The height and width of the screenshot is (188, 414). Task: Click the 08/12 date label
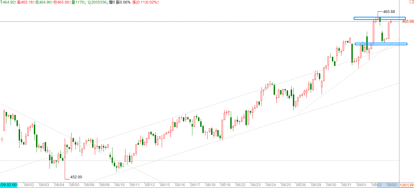coord(150,185)
